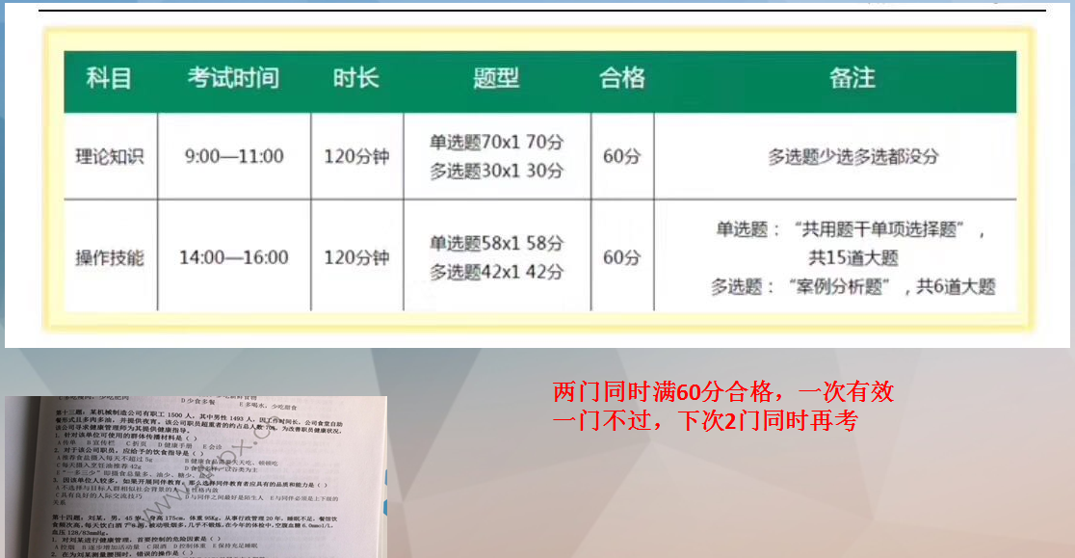Click the 考试时间 column header

tap(233, 77)
